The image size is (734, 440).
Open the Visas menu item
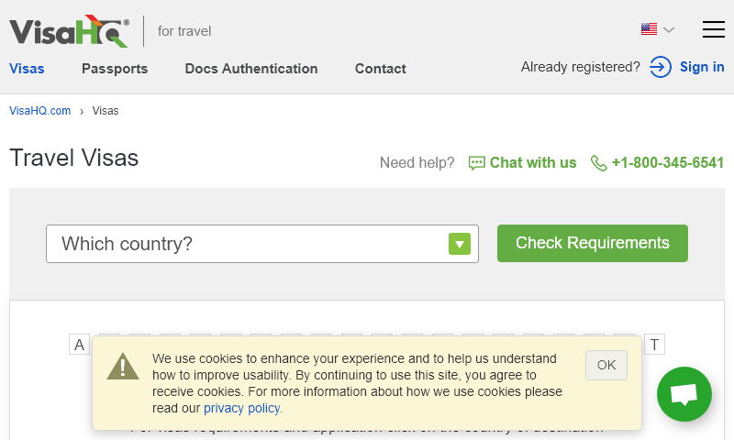pos(27,69)
